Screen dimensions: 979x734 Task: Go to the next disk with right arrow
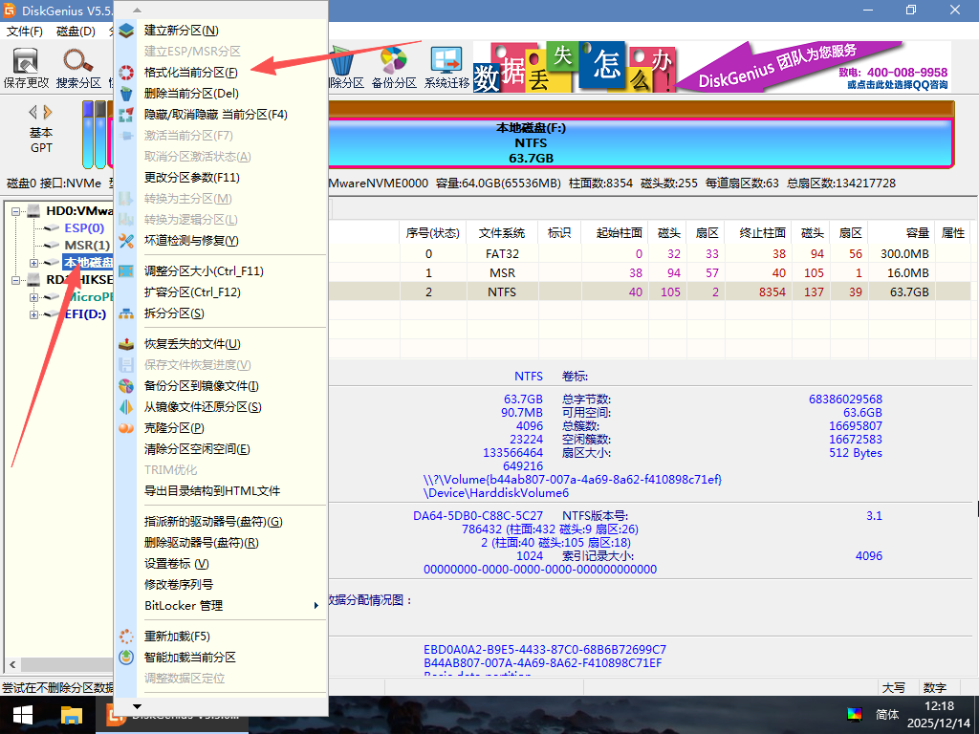coord(48,112)
